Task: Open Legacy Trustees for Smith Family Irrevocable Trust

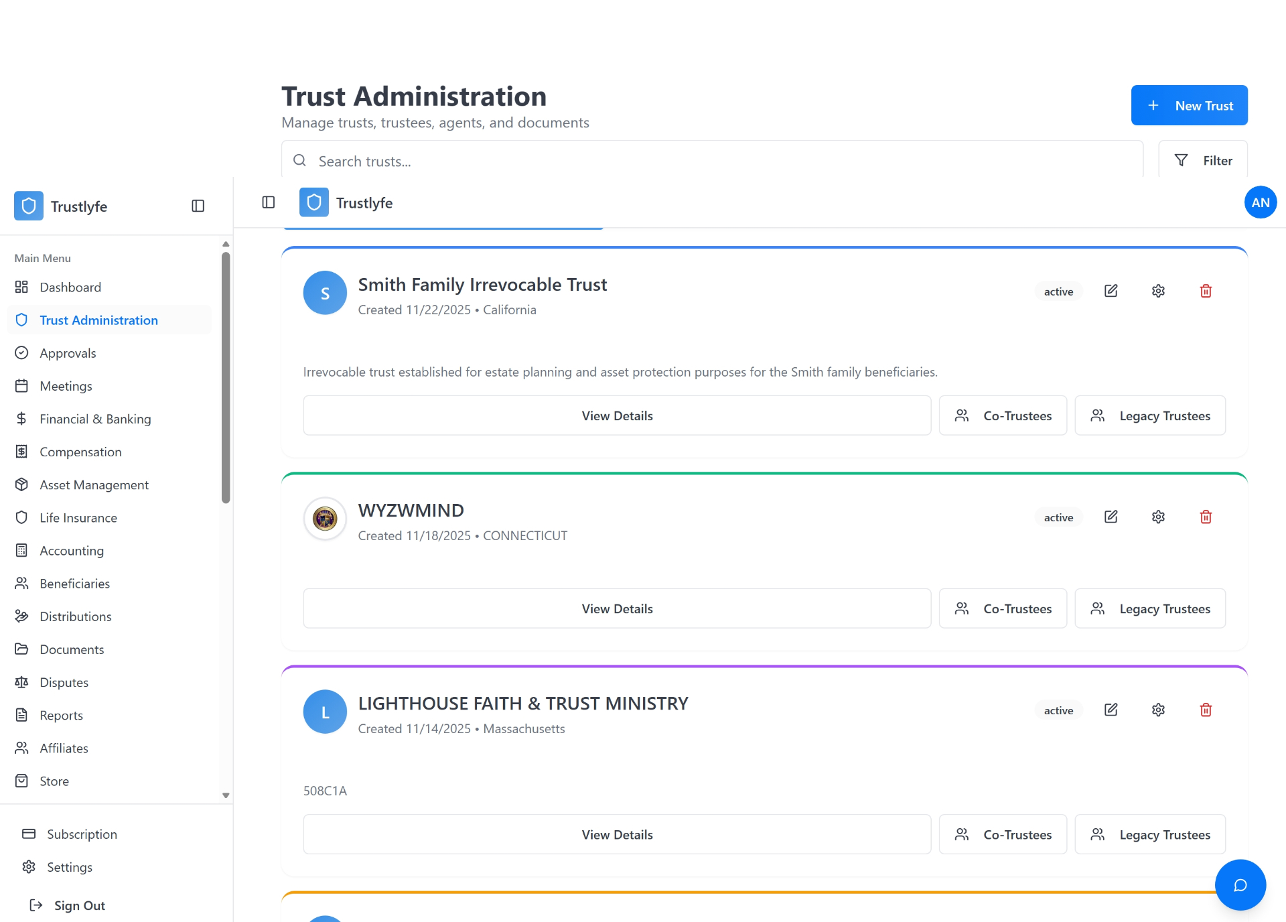Action: coord(1150,415)
